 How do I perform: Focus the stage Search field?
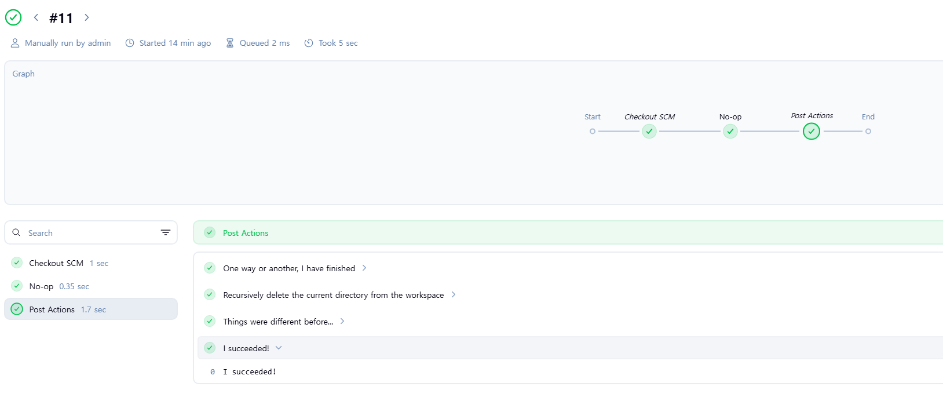[x=91, y=232]
